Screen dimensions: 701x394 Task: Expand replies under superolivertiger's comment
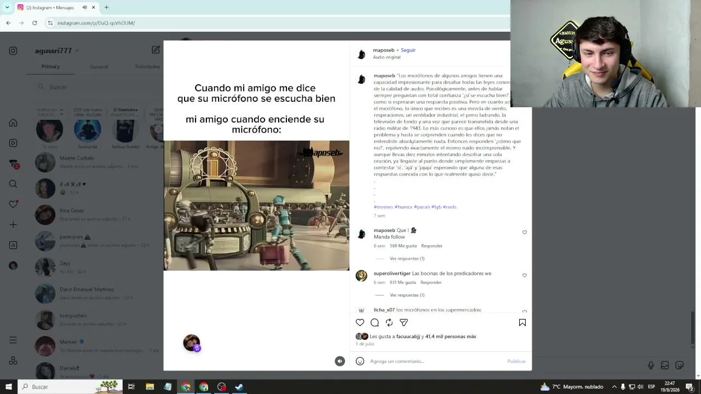point(407,296)
